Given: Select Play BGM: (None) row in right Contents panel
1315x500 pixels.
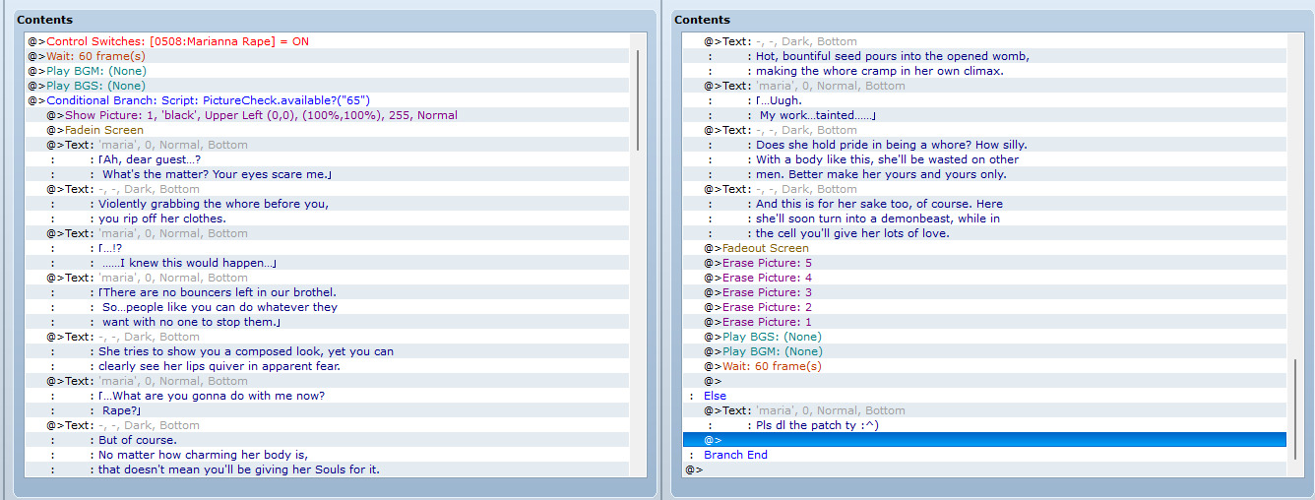Looking at the screenshot, I should pos(984,351).
